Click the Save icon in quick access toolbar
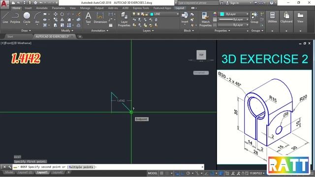Image resolution: width=315 pixels, height=177 pixels. point(24,3)
